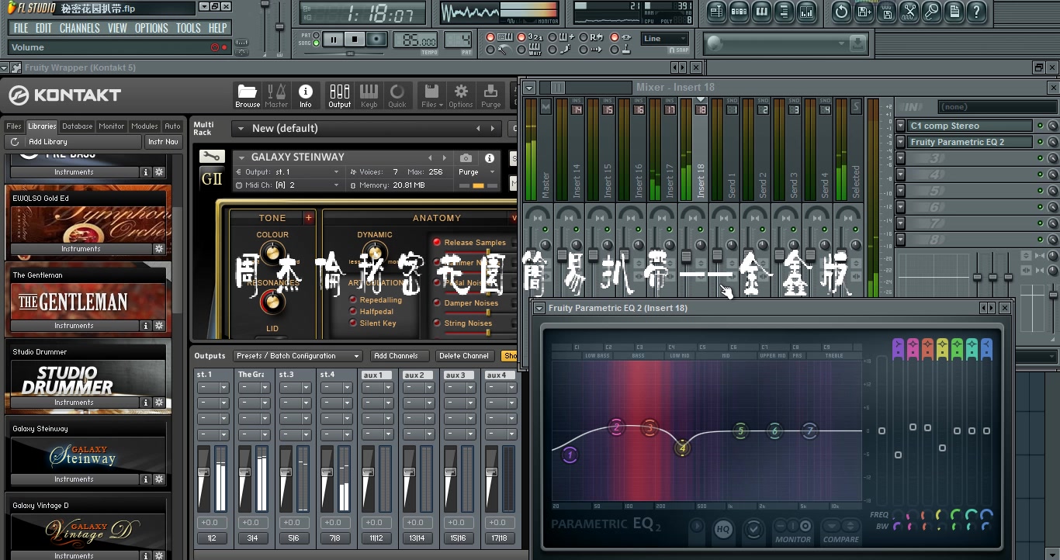Enable Repedalling articulation
1060x560 pixels.
[353, 300]
